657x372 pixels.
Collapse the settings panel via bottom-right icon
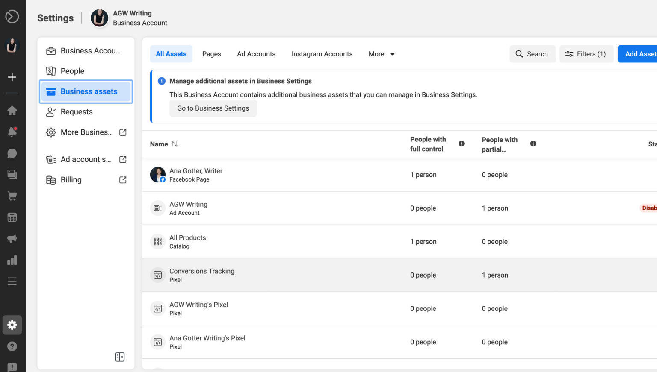coord(120,357)
